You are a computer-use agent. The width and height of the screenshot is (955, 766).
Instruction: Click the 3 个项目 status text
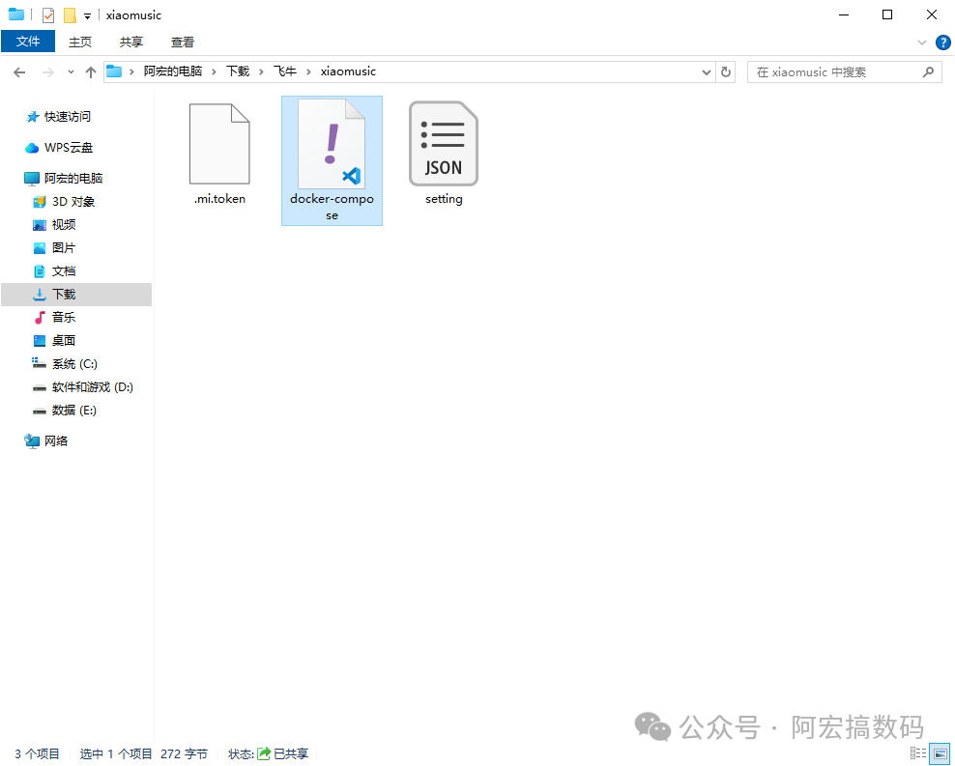tap(37, 753)
